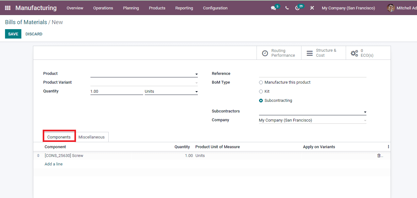Save the new Bill of Materials
The image size is (417, 198).
13,34
